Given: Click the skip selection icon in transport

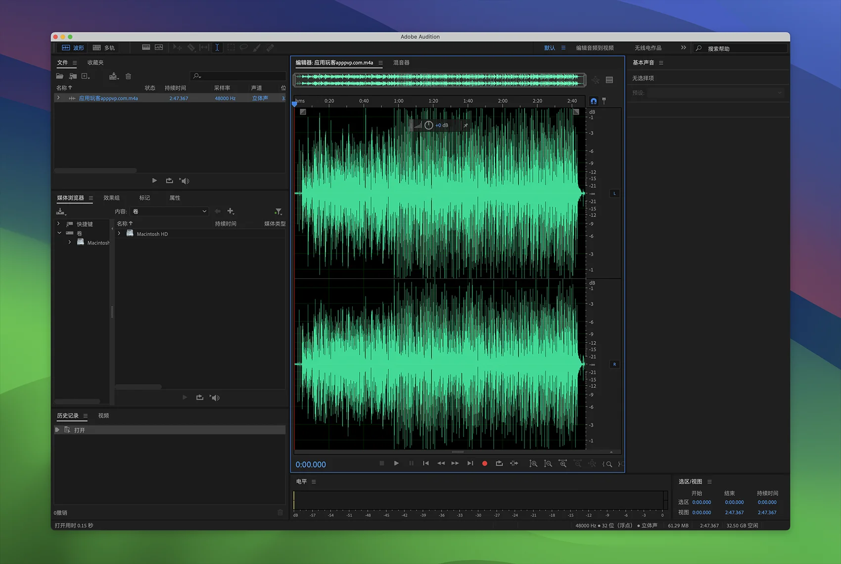Looking at the screenshot, I should click(514, 463).
